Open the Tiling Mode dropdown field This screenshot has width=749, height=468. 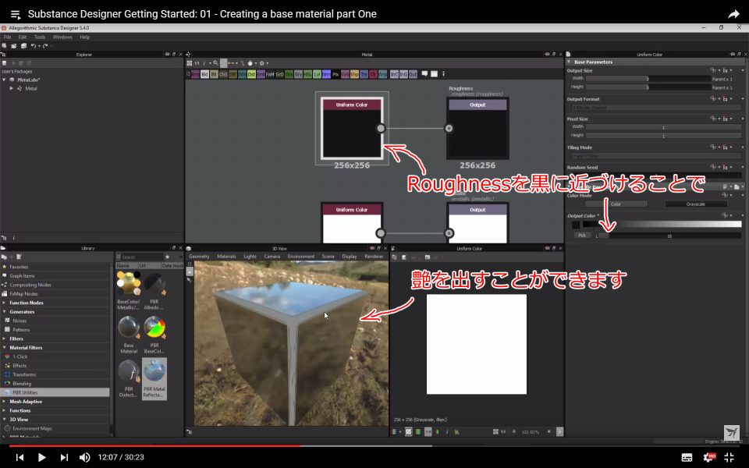pos(656,156)
